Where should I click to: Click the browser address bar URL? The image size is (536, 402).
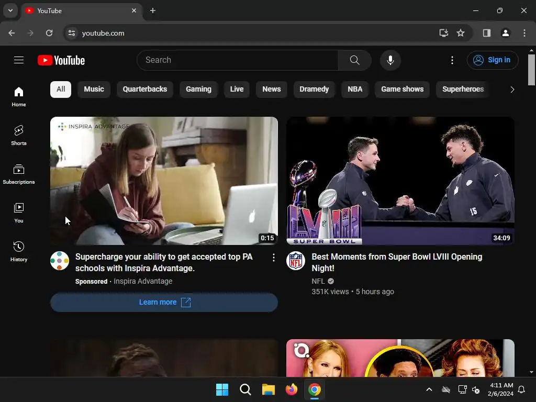pos(103,33)
